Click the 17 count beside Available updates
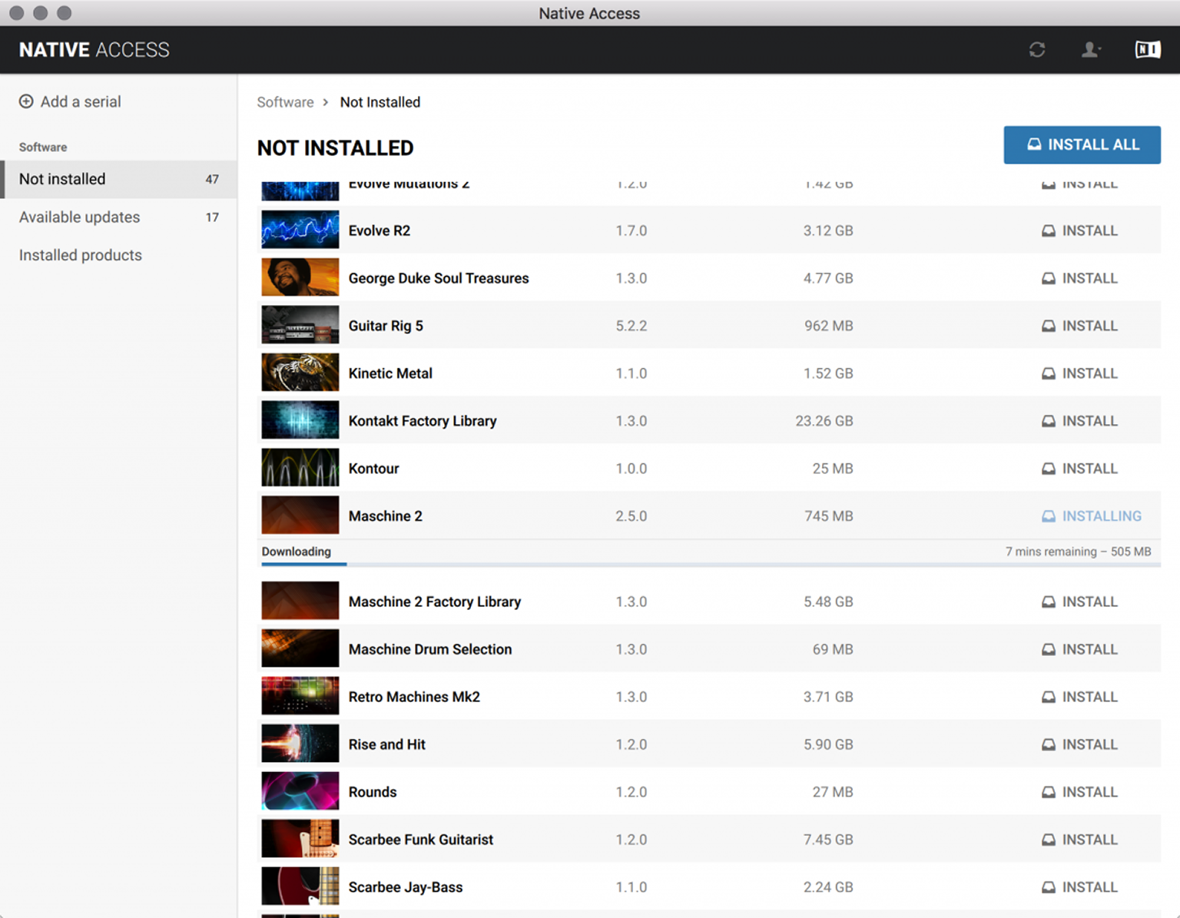Viewport: 1180px width, 918px height. click(x=212, y=217)
